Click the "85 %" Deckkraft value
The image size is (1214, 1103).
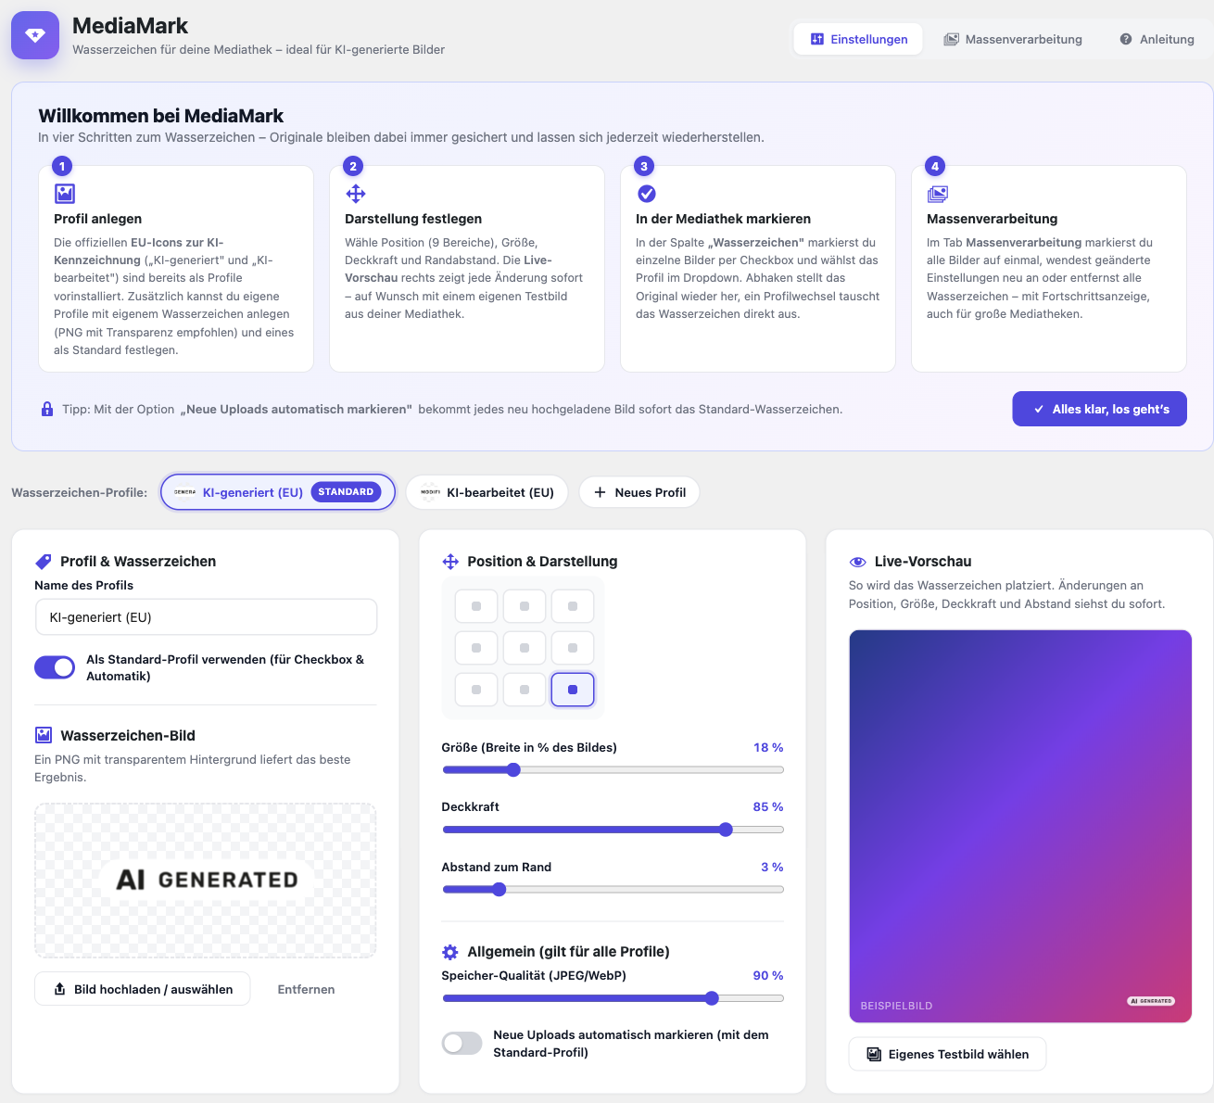pos(768,806)
